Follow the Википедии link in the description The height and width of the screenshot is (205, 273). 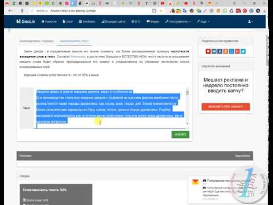point(78,56)
